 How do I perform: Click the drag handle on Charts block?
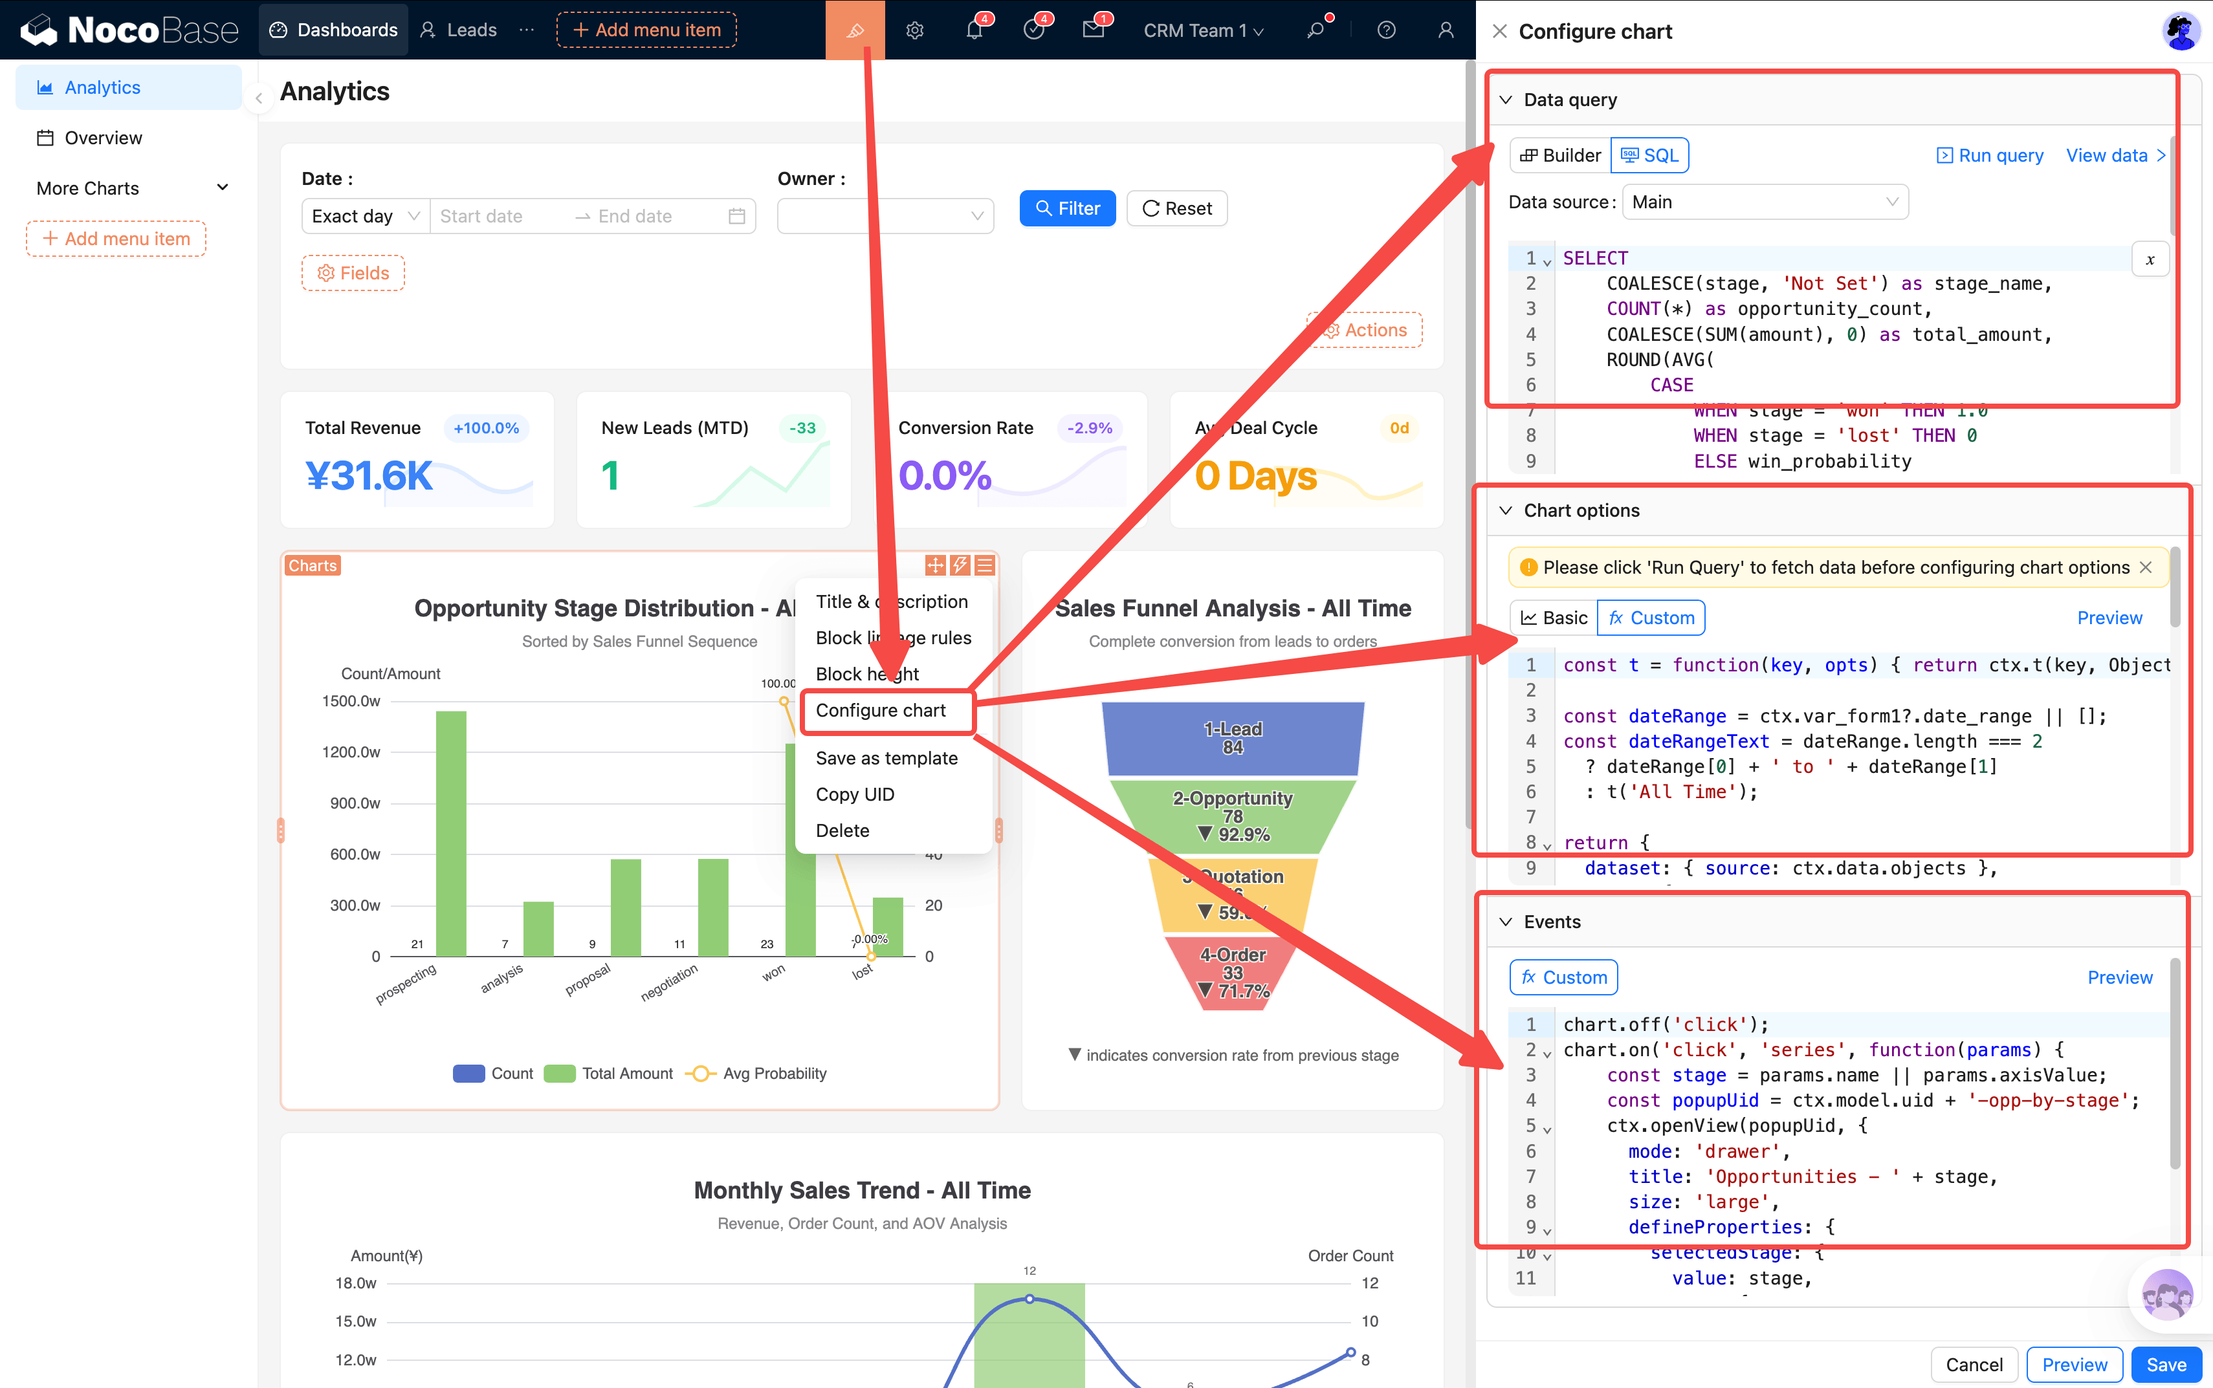pyautogui.click(x=936, y=565)
